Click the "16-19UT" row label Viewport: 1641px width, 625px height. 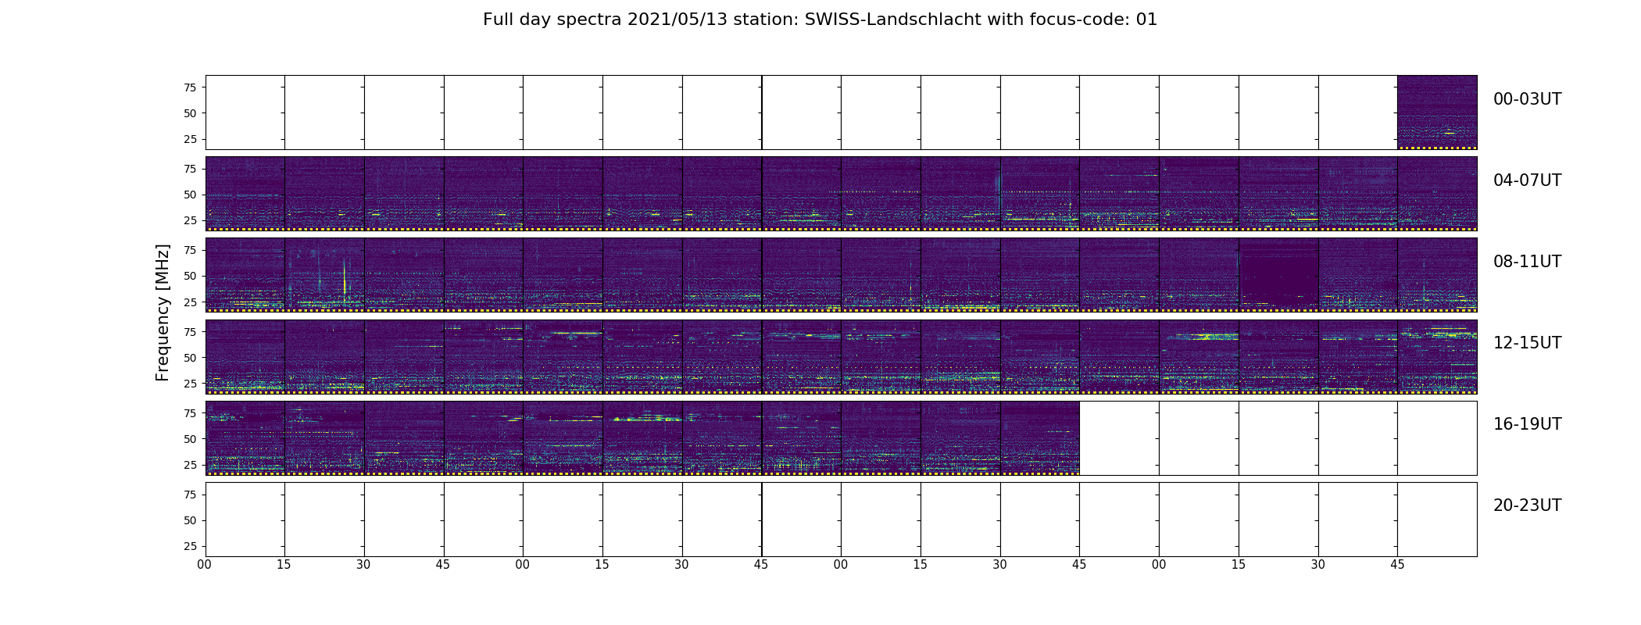(1527, 424)
